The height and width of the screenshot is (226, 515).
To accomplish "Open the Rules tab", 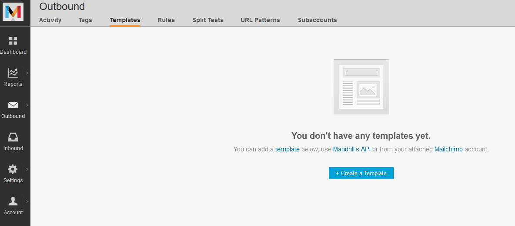I will pos(166,20).
